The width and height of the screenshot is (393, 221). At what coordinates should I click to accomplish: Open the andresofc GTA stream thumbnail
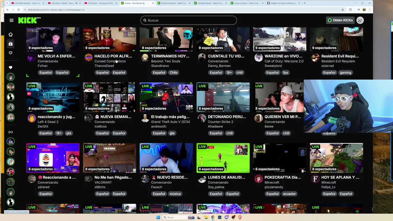(x=166, y=97)
